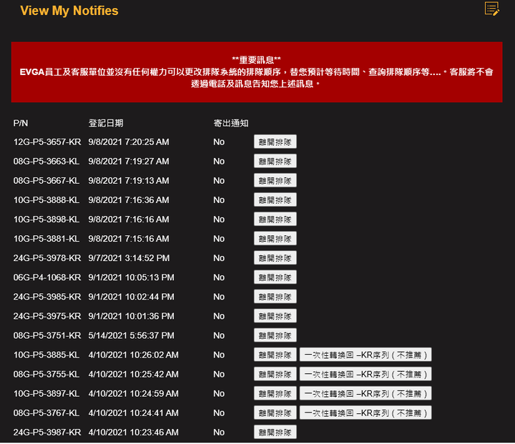This screenshot has width=515, height=444.
Task: Click 離開排隊 for 08G-P5-3663-KL
Action: [x=275, y=162]
